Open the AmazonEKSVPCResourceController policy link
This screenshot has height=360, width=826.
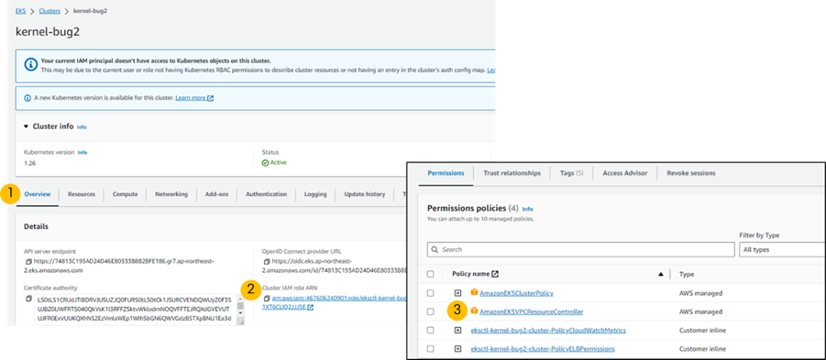tap(532, 311)
